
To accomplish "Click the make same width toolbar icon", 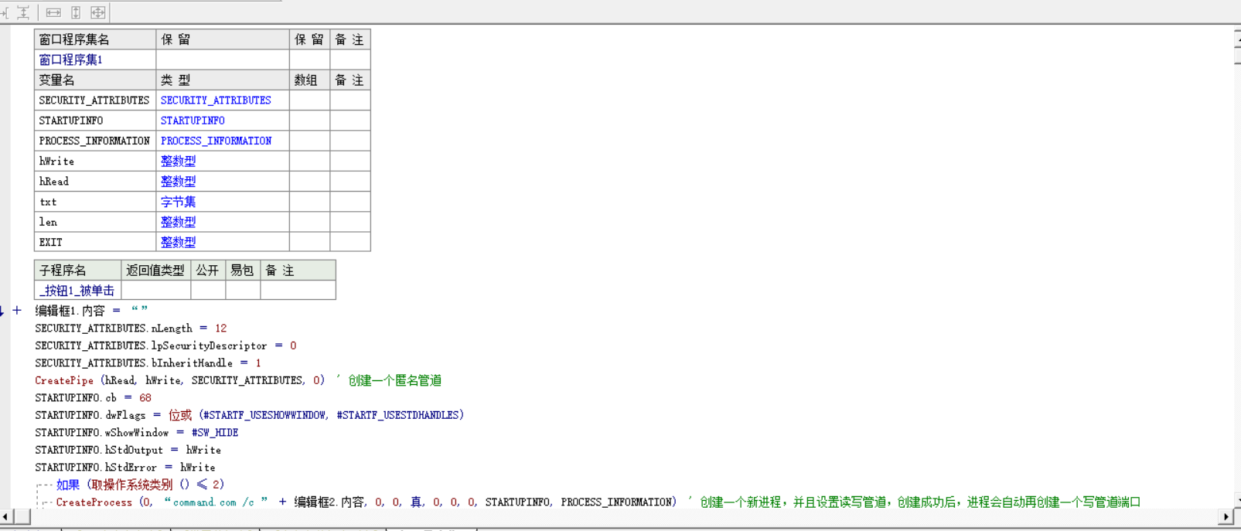I will tap(53, 12).
